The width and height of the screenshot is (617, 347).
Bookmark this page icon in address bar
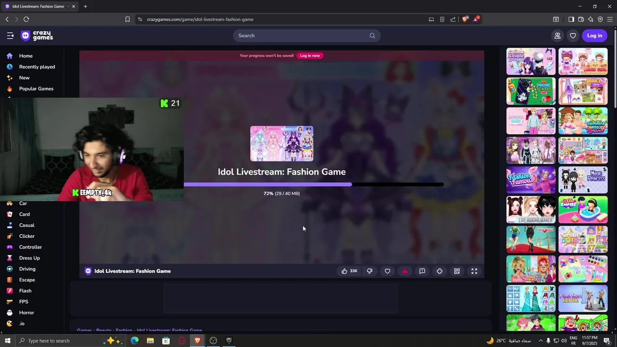point(127,19)
